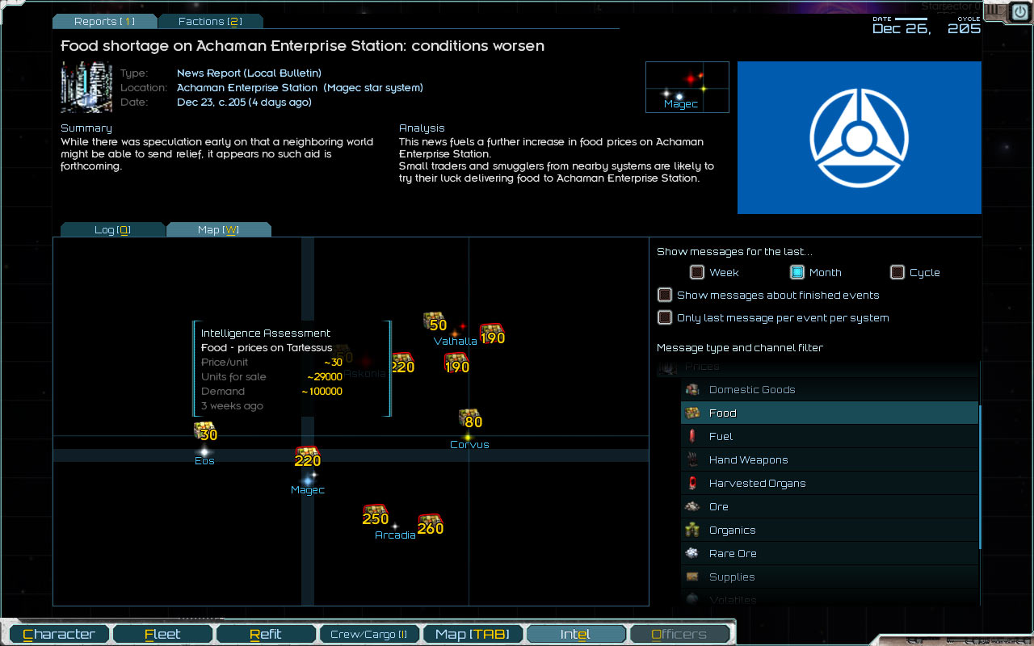Select Fuel price filter row
This screenshot has height=646, width=1034.
click(830, 436)
